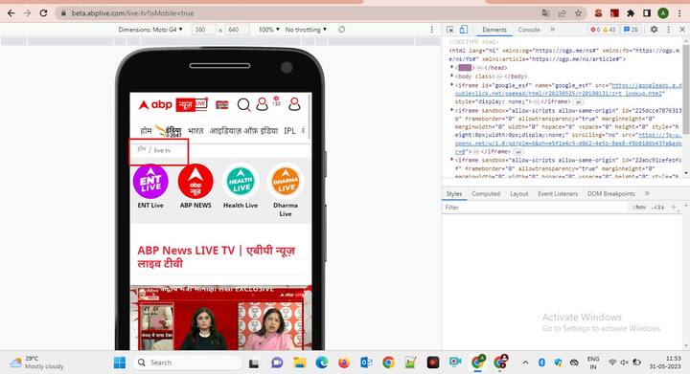Share this page from the address bar
The width and height of the screenshot is (690, 374).
pos(562,13)
